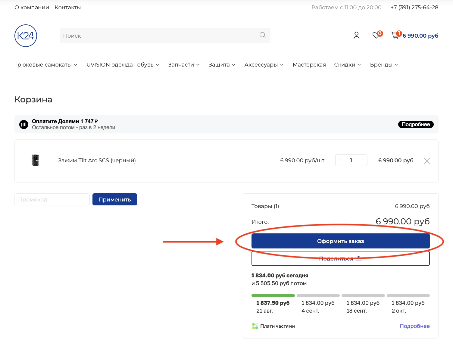Viewport: 453px width, 362px height.
Task: Remove Зажим Tilt Arc SCS from cart
Action: coord(427,161)
